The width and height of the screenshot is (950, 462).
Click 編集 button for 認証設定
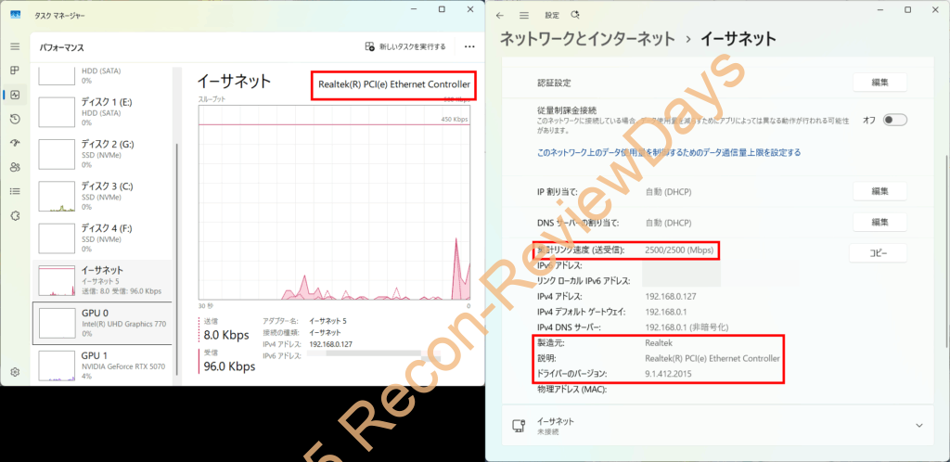(879, 83)
